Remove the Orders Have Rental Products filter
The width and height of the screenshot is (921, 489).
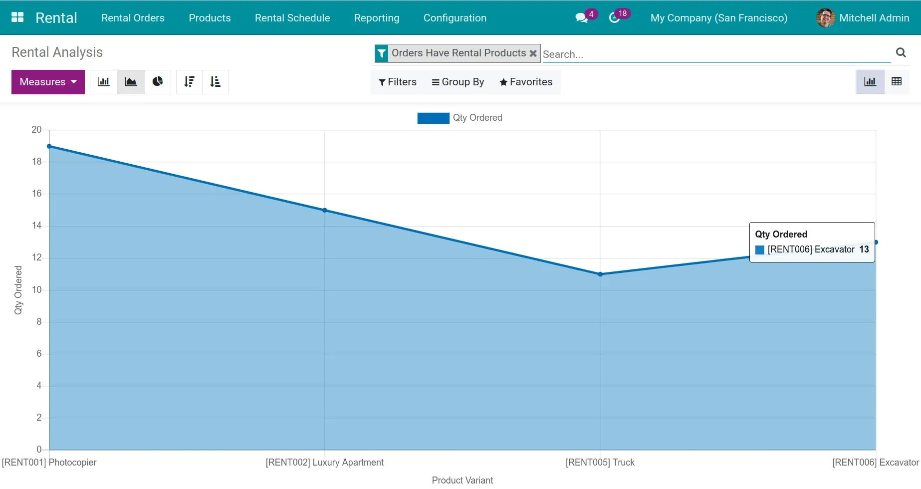point(533,53)
